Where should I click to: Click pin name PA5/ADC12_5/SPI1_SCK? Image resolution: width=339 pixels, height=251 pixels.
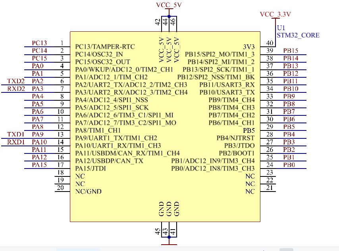pyautogui.click(x=112, y=107)
